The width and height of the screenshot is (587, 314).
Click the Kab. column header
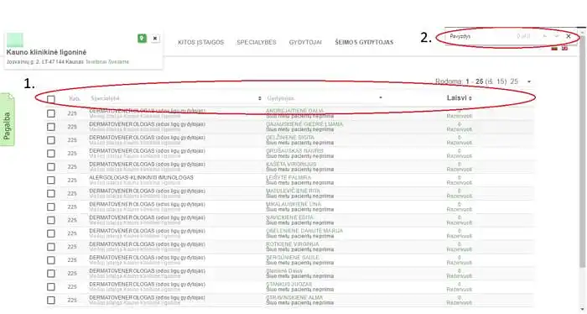(x=75, y=98)
